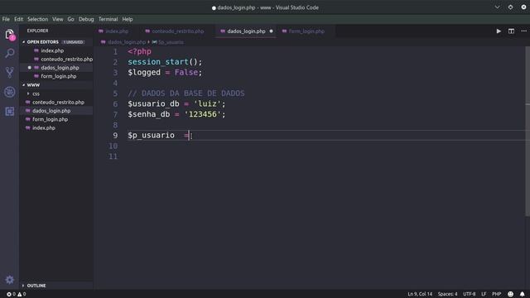Click line number 6 in the gutter
The height and width of the screenshot is (298, 530).
tap(115, 104)
